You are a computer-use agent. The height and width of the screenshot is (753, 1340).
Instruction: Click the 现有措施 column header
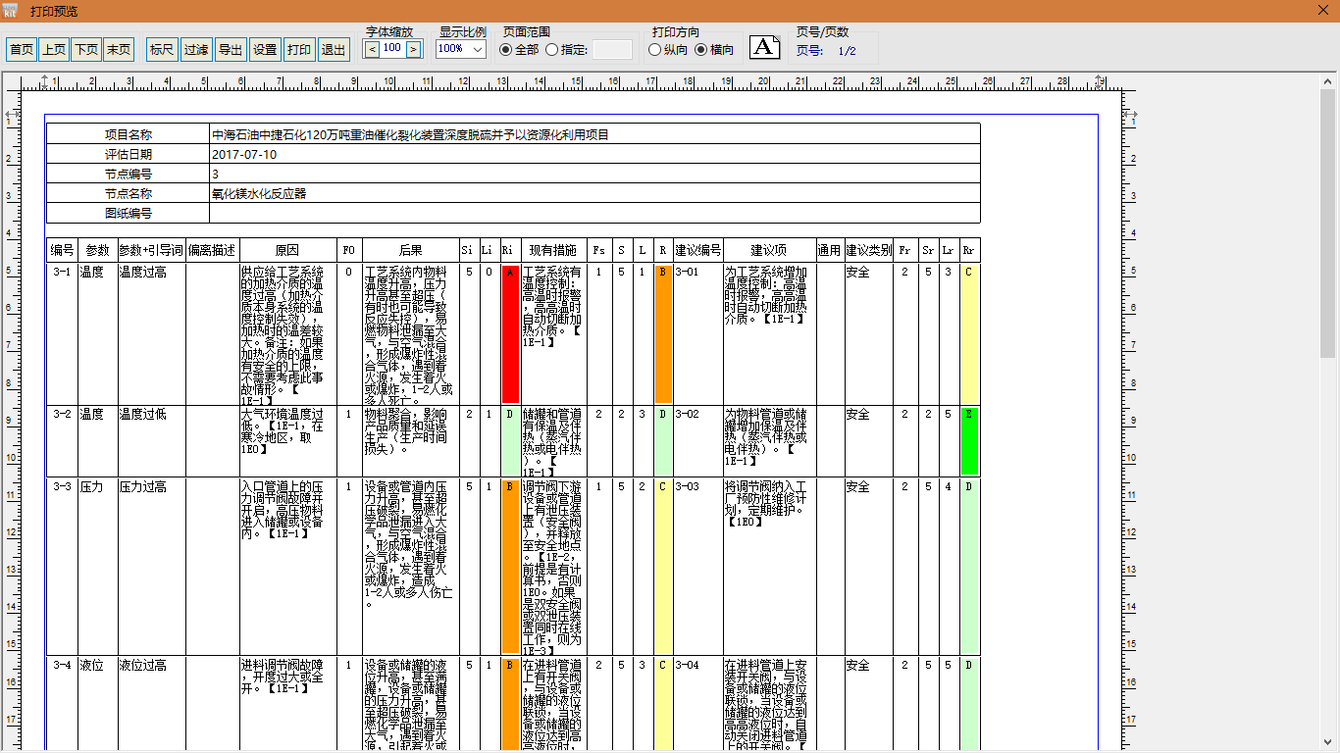(x=553, y=250)
